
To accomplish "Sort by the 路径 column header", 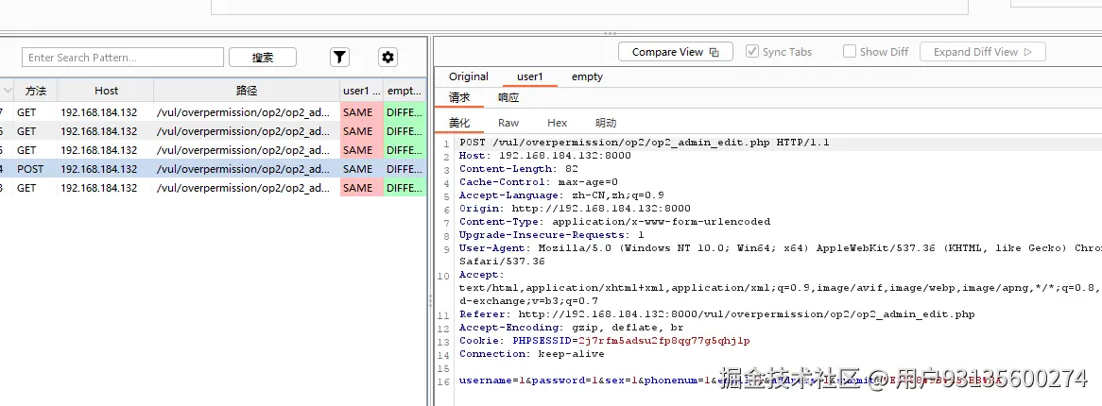I will (x=247, y=91).
